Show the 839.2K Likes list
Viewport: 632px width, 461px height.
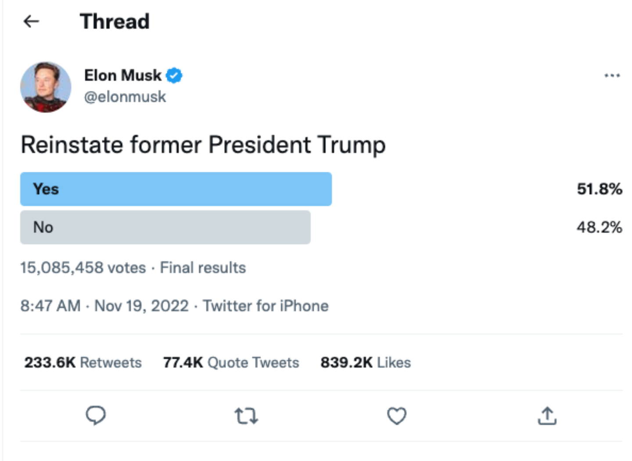tap(366, 362)
